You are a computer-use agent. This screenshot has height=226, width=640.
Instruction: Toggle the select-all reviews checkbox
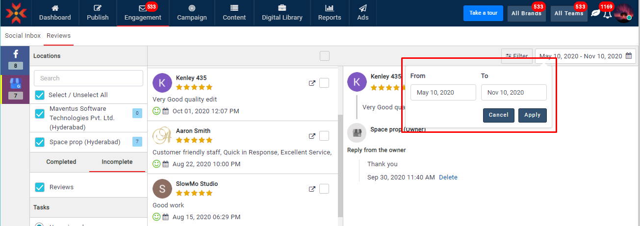point(325,56)
